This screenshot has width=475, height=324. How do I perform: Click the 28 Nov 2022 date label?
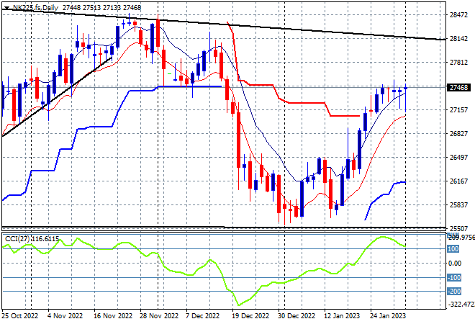coord(159,316)
